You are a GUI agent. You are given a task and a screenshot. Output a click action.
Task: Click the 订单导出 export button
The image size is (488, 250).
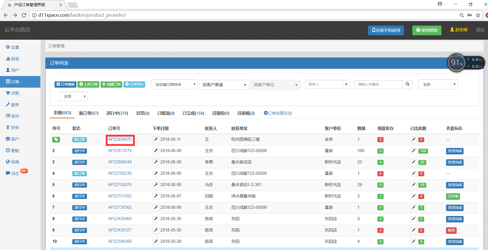pyautogui.click(x=134, y=84)
